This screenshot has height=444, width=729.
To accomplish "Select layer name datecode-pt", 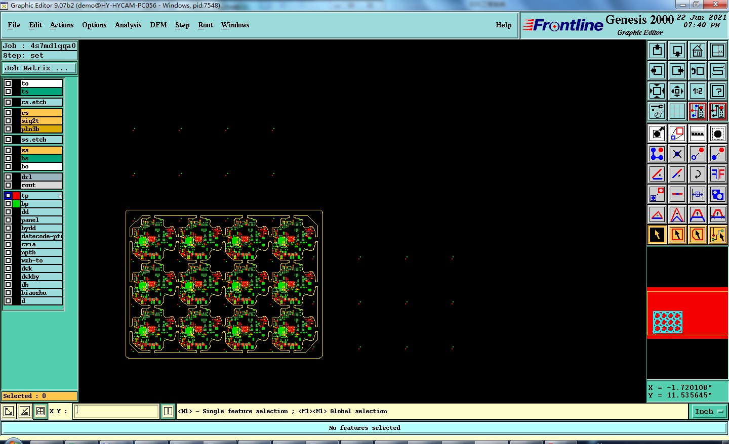I will click(42, 236).
